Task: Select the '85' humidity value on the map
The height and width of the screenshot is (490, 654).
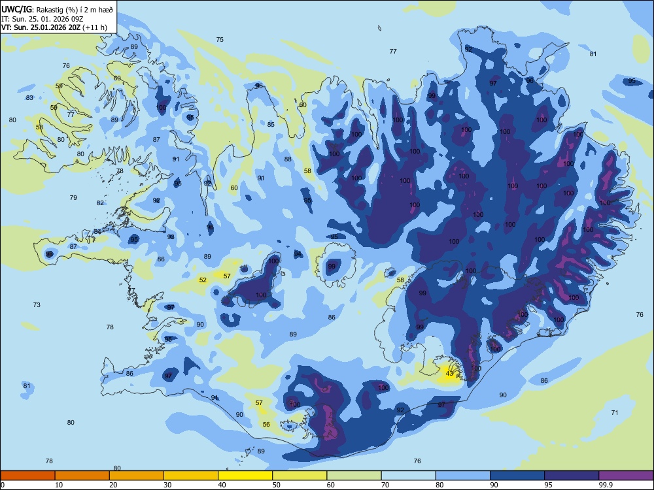Action: pos(271,124)
